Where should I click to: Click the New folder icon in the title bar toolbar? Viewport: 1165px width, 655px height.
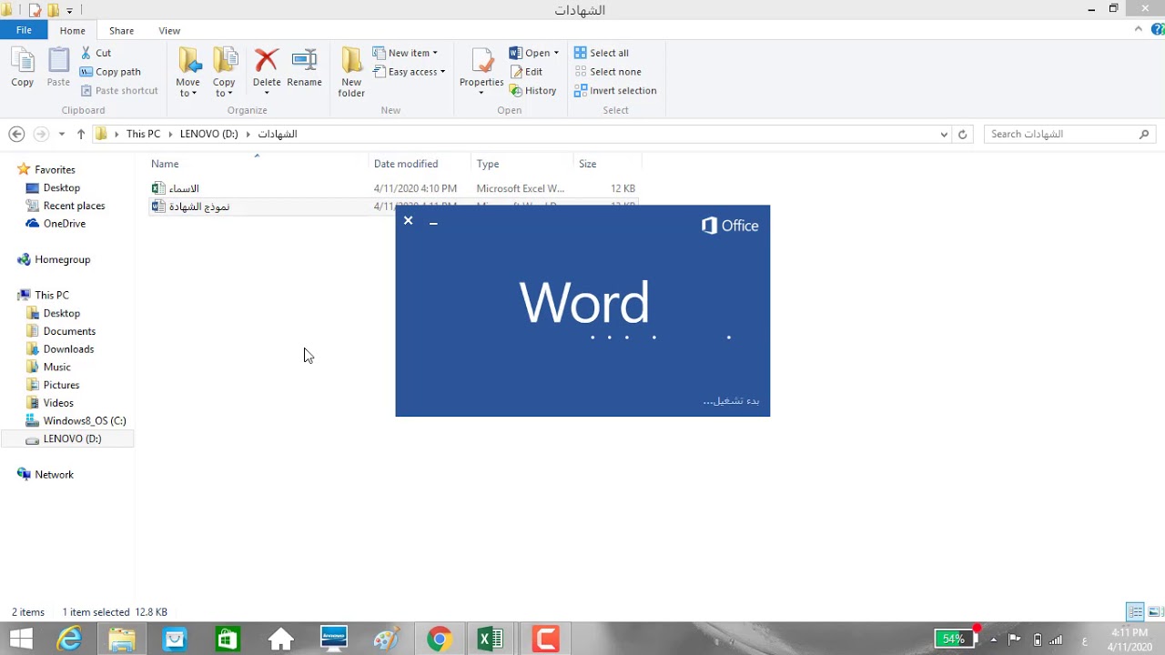click(53, 10)
